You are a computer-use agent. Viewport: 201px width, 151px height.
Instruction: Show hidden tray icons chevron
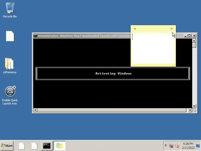click(x=166, y=145)
